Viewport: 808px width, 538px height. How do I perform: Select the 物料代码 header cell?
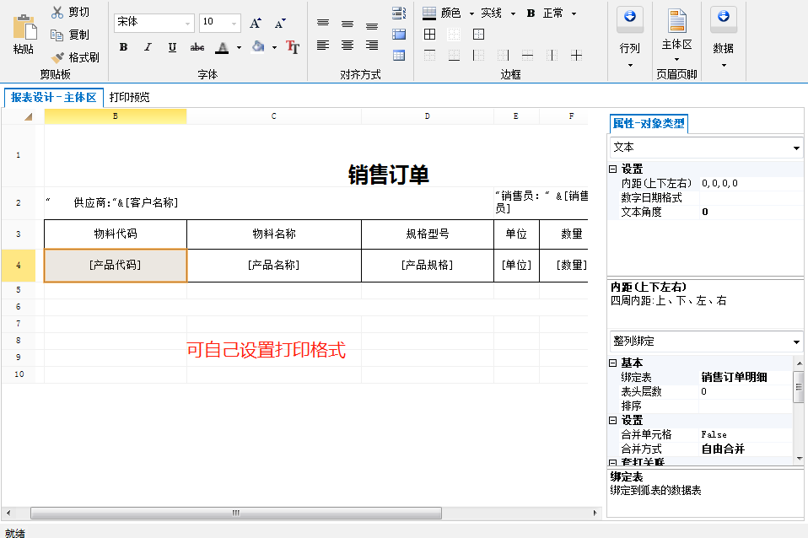tap(116, 234)
